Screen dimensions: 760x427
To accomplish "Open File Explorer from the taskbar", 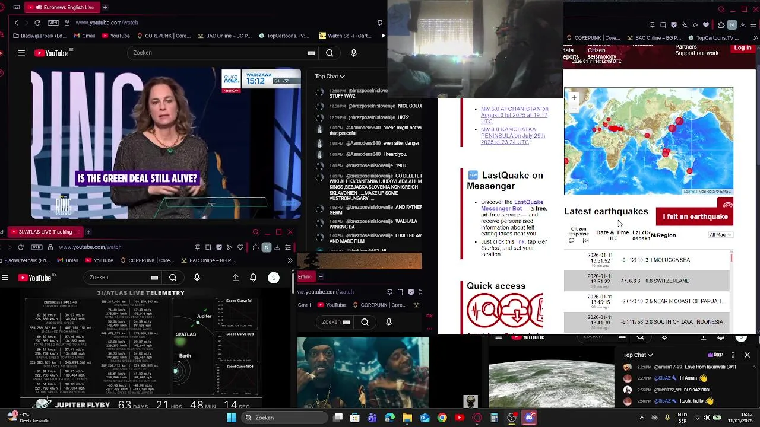I will pyautogui.click(x=407, y=418).
